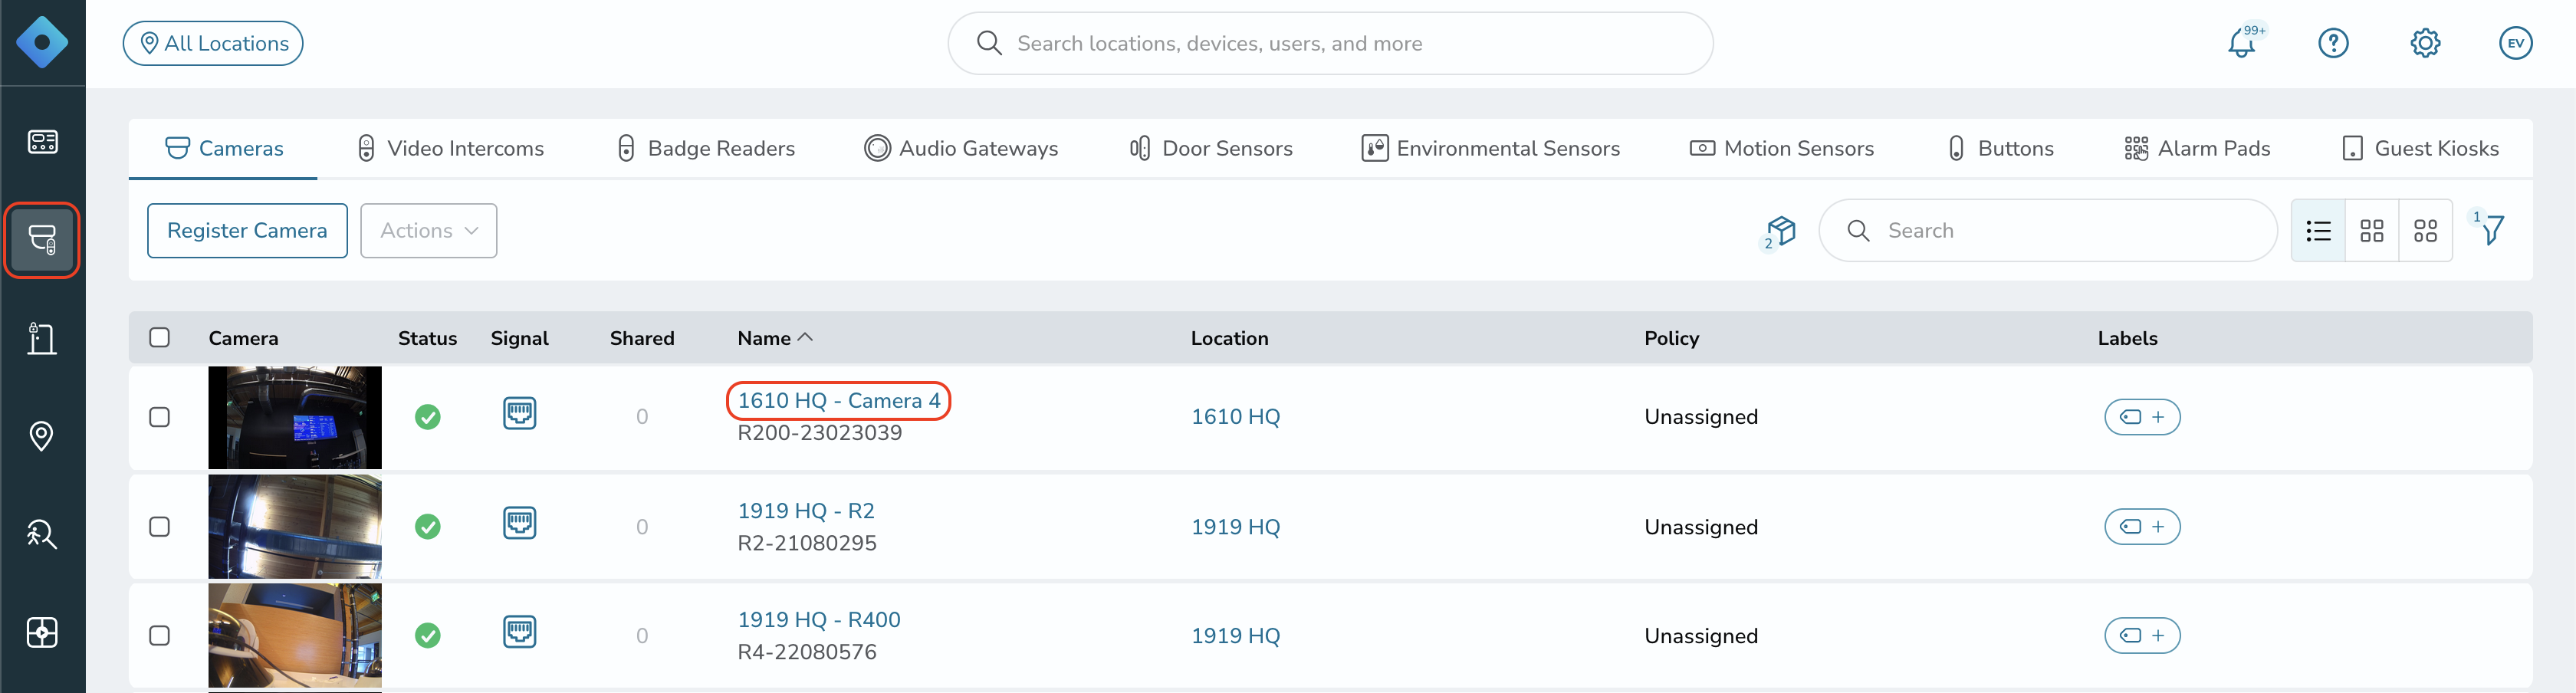Switch to the Buttons tab

tap(2000, 148)
